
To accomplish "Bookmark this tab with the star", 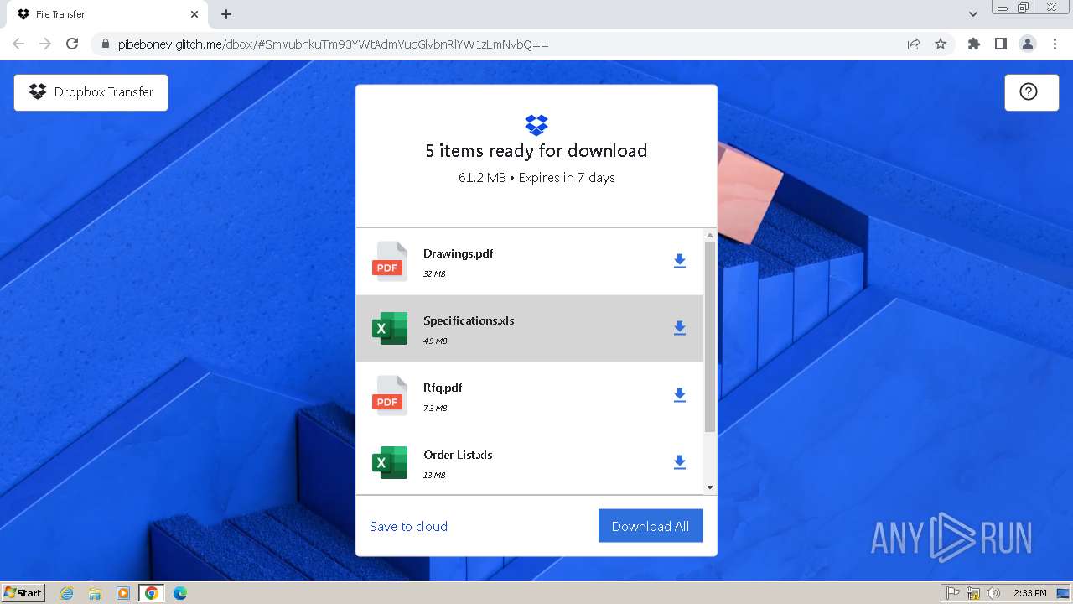I will pos(941,44).
